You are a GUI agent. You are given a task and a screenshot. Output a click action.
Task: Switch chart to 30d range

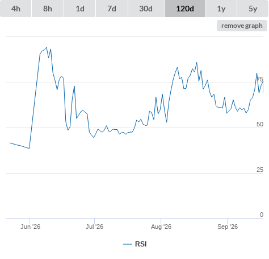point(146,9)
